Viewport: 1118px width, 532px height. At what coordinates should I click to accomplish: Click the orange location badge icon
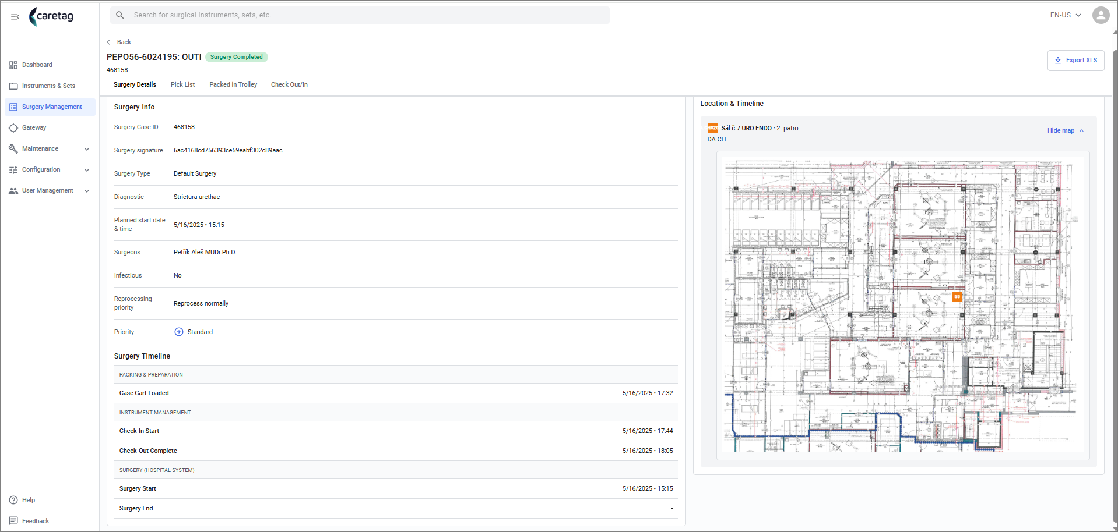[x=712, y=128]
